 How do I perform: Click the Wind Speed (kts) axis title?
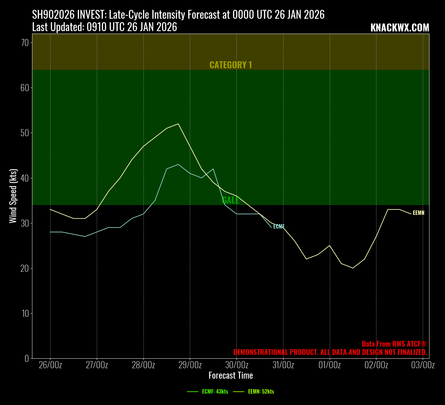coord(13,196)
